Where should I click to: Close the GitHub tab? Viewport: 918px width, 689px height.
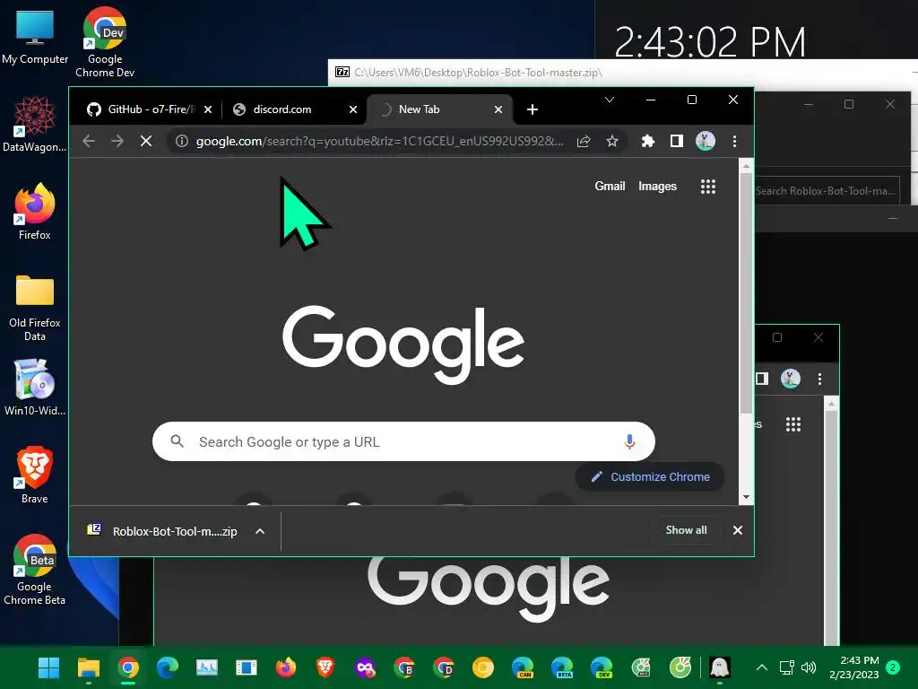pyautogui.click(x=208, y=109)
